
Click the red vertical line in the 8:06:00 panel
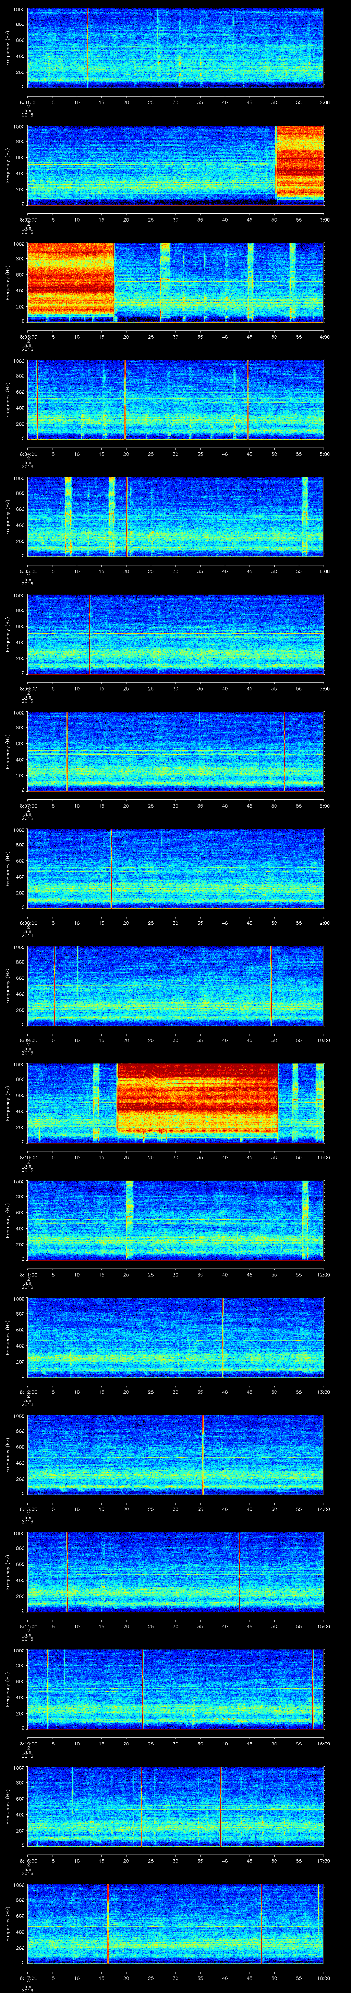coord(90,634)
